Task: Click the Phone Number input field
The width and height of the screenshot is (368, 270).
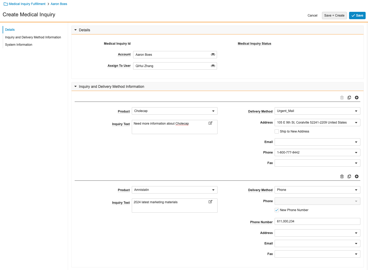Action: 317,221
